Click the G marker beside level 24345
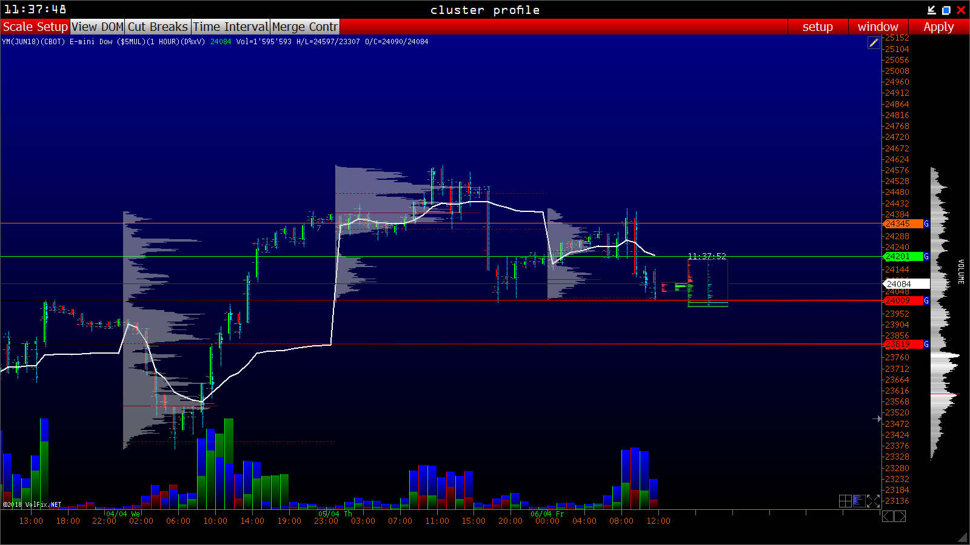Screen dimensions: 970x545 pos(926,224)
